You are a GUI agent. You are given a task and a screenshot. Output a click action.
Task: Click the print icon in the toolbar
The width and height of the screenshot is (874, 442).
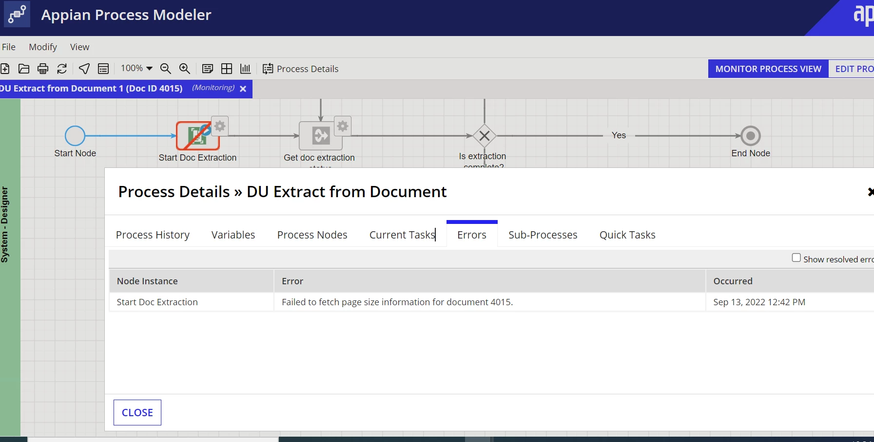(x=43, y=69)
